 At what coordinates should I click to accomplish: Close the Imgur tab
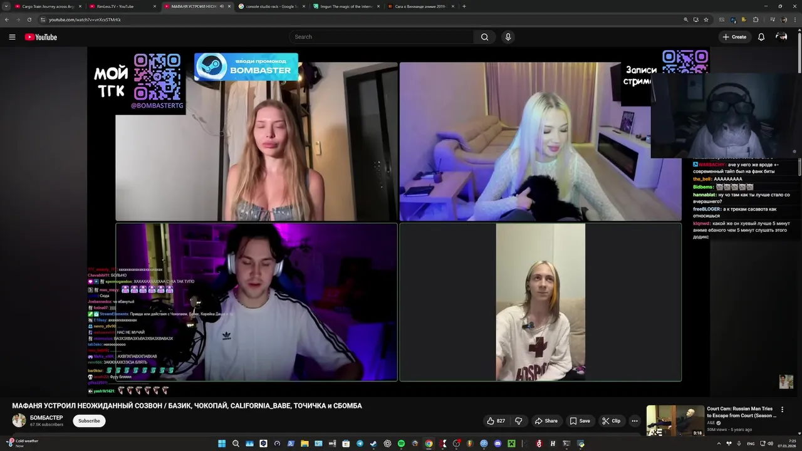[x=378, y=6]
